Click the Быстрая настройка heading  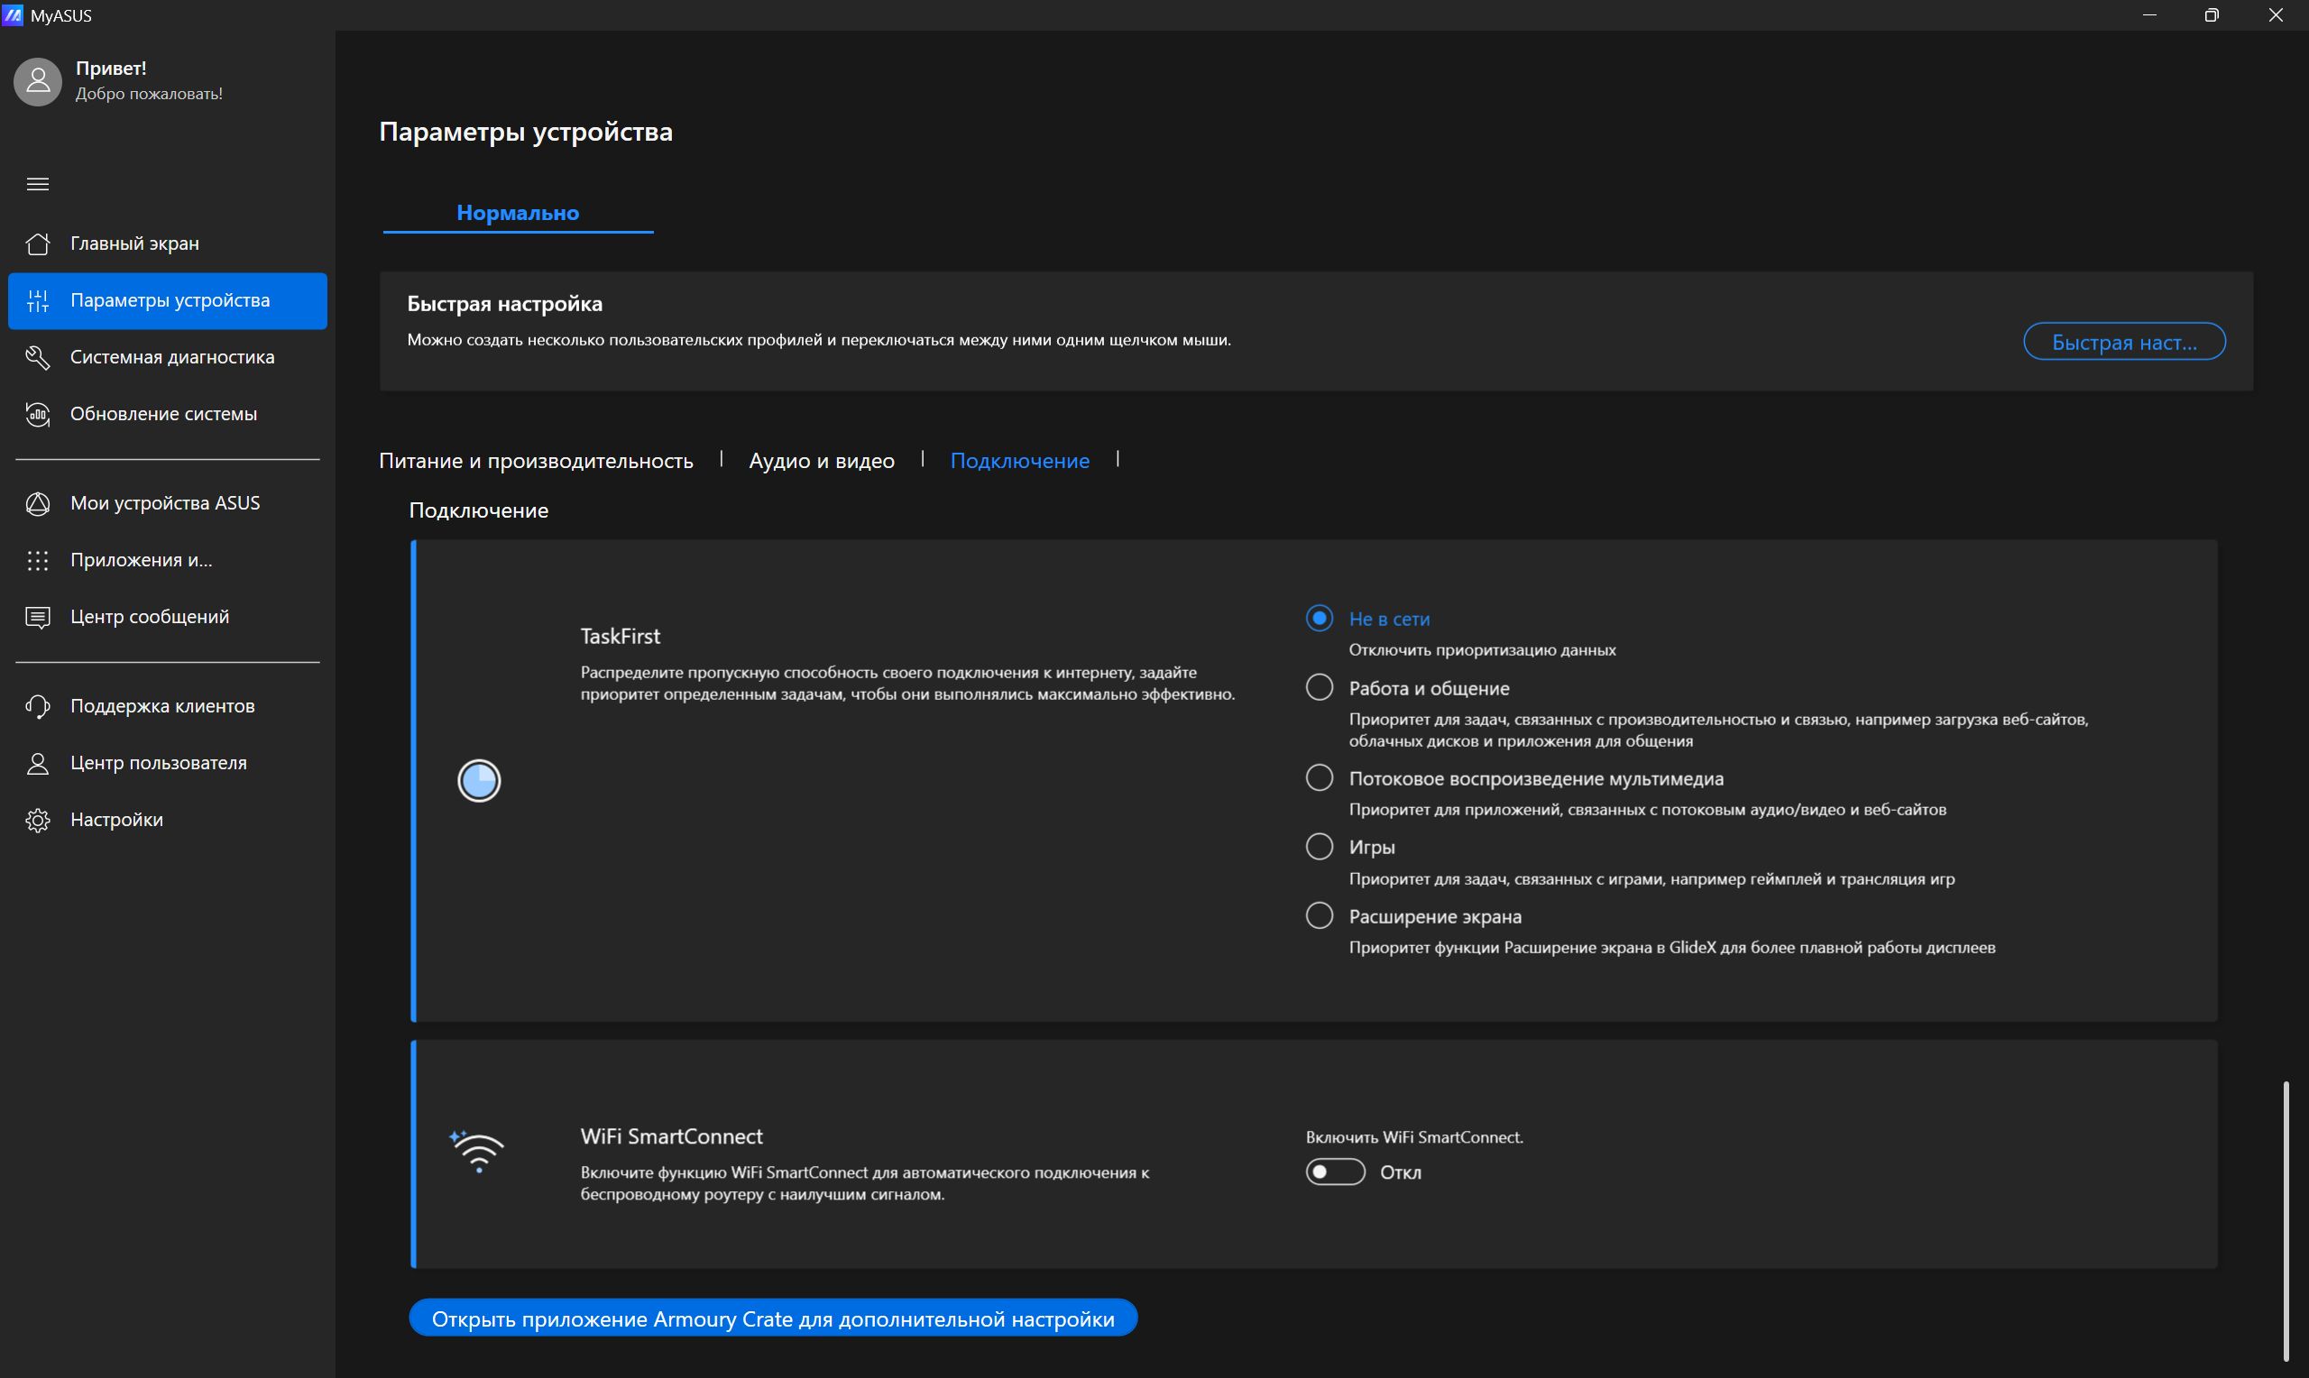504,304
